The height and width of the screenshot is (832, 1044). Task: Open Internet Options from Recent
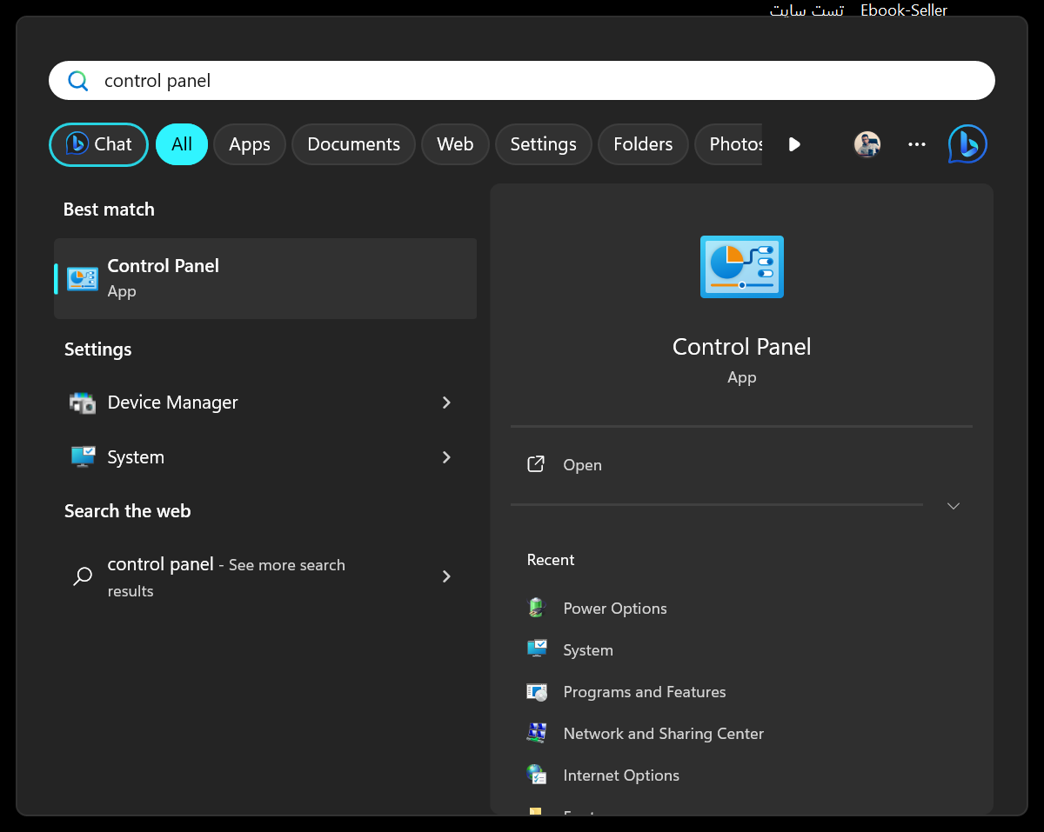(621, 775)
